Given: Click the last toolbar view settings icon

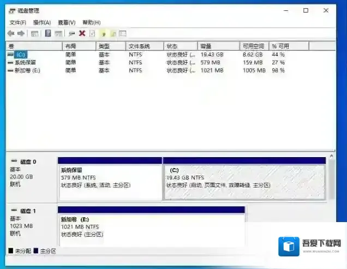Looking at the screenshot, I should [123, 33].
